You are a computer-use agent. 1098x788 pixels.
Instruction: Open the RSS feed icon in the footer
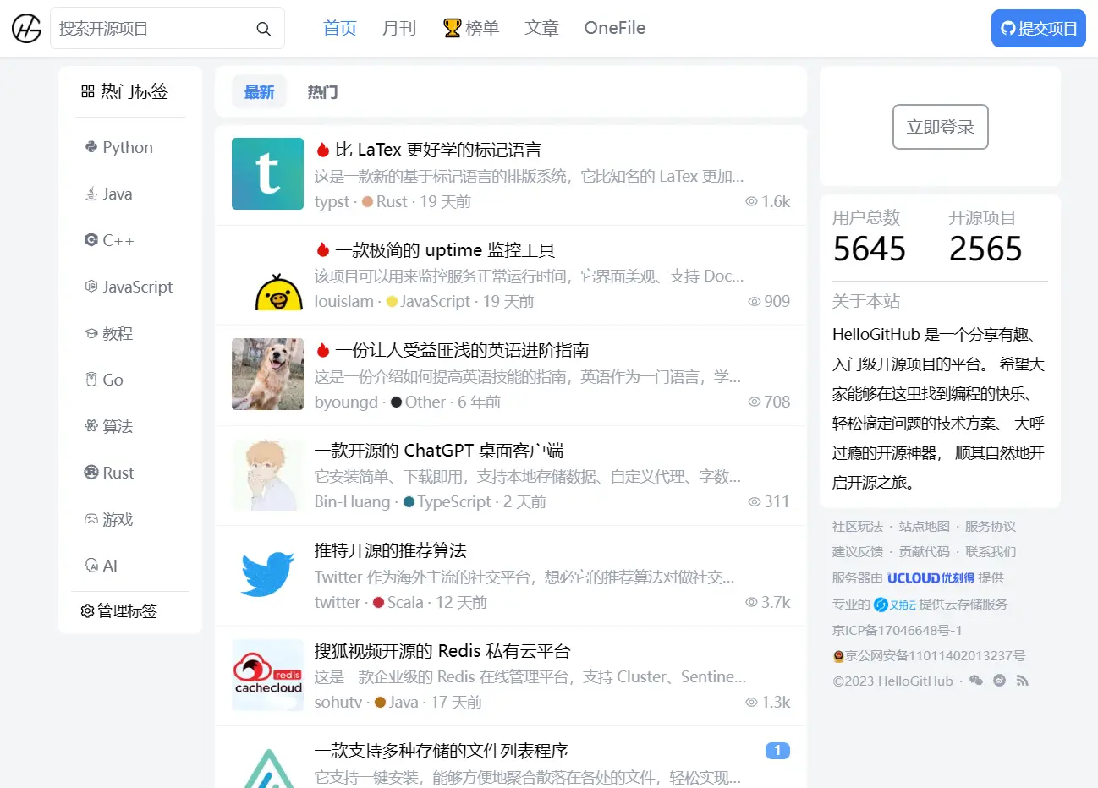coord(1023,681)
